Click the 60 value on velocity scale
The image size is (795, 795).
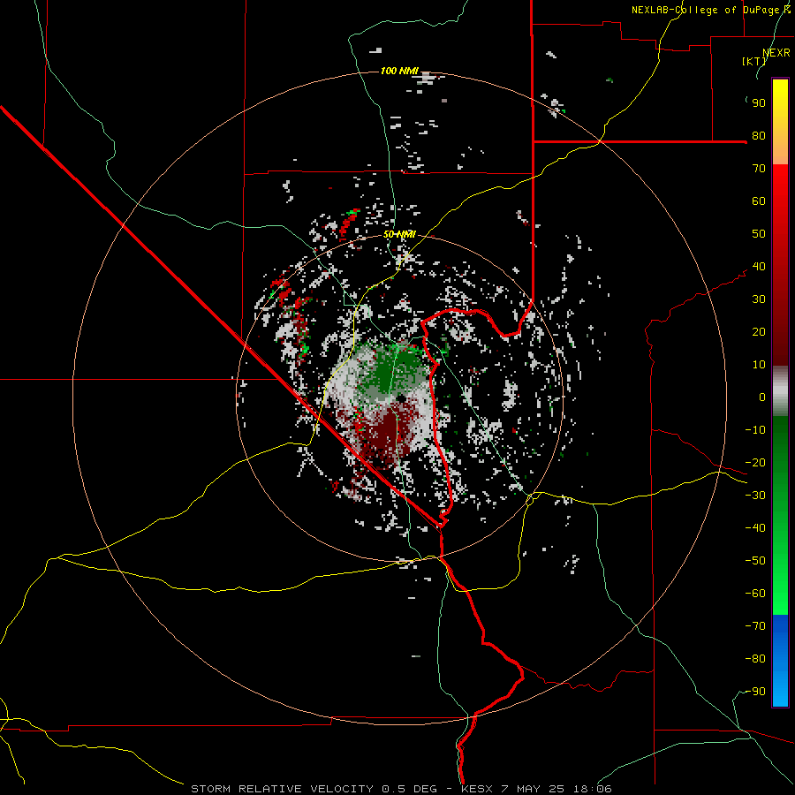(x=759, y=201)
